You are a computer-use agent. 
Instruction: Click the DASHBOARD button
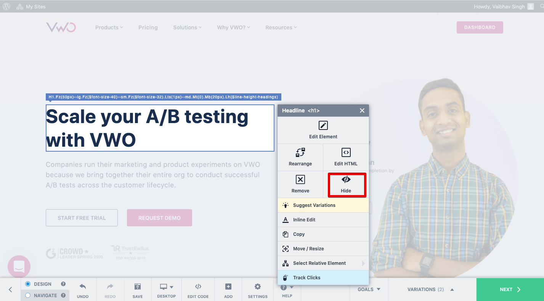pyautogui.click(x=480, y=27)
